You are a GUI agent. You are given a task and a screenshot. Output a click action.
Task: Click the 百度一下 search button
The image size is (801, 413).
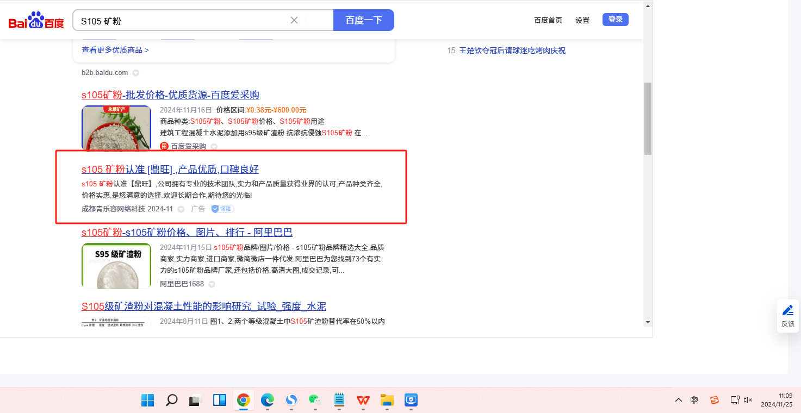tap(363, 20)
